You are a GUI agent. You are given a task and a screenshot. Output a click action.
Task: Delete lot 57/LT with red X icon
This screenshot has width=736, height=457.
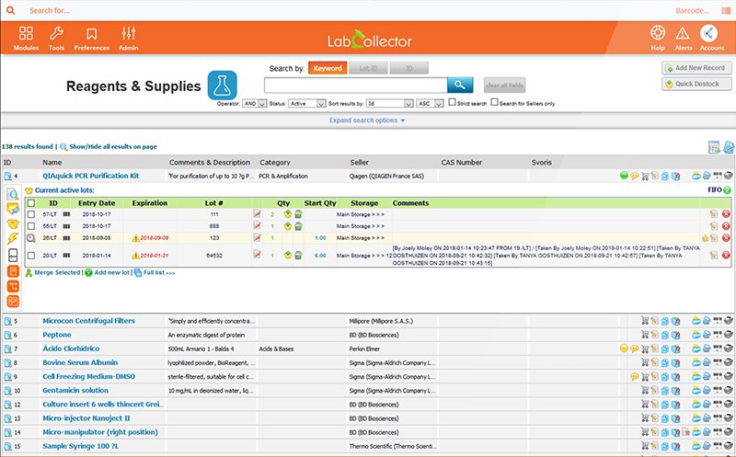pos(726,214)
